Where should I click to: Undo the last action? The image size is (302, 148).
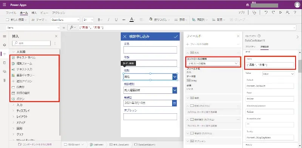point(266,13)
